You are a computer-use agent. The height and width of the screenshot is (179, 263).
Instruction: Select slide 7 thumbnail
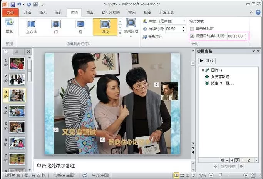17,159
